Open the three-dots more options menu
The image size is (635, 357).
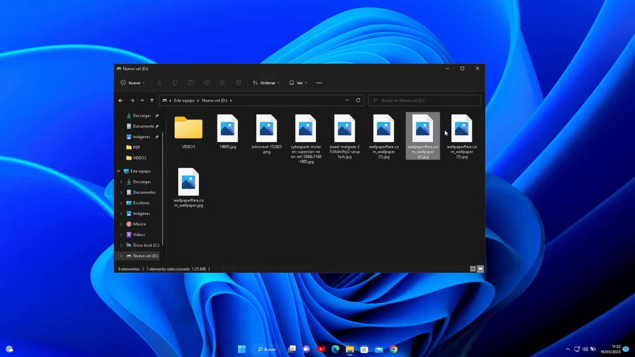(x=319, y=83)
